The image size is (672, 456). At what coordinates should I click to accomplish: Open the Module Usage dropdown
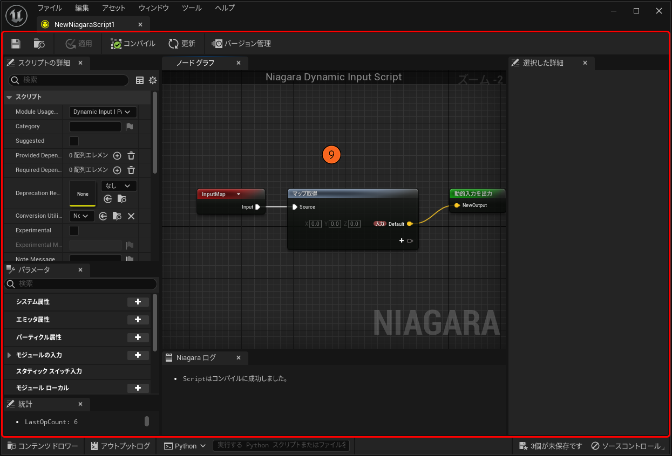pos(103,112)
